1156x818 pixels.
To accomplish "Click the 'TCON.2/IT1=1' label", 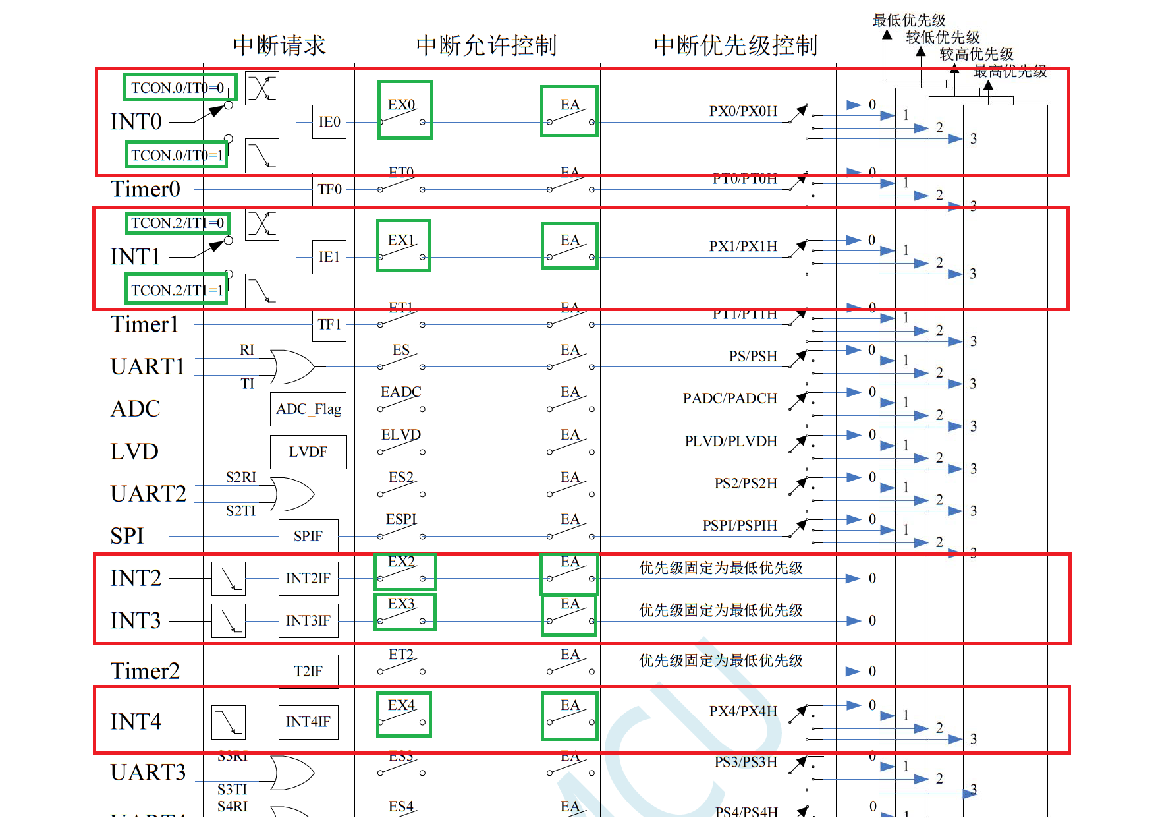I will click(x=177, y=290).
